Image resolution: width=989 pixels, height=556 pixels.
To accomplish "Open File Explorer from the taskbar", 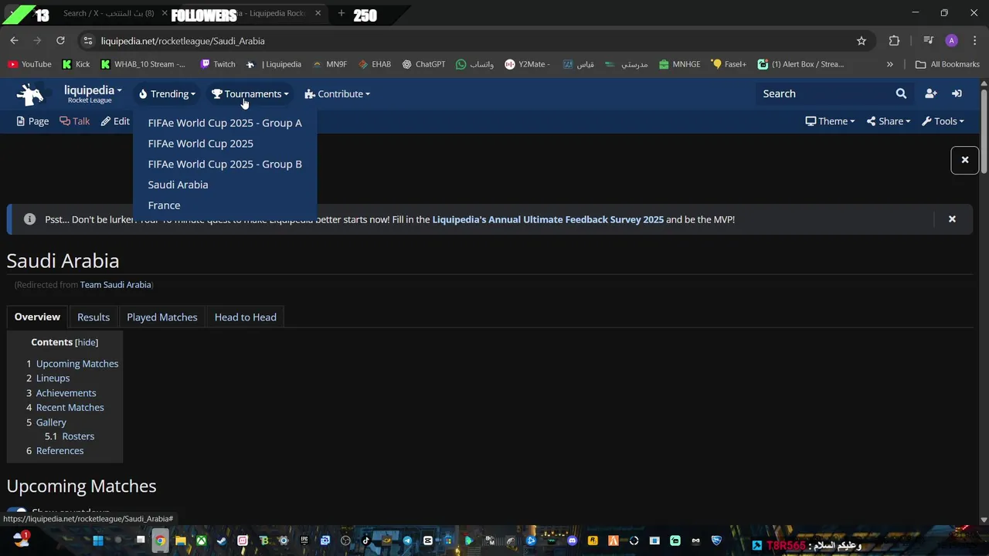I will (180, 541).
